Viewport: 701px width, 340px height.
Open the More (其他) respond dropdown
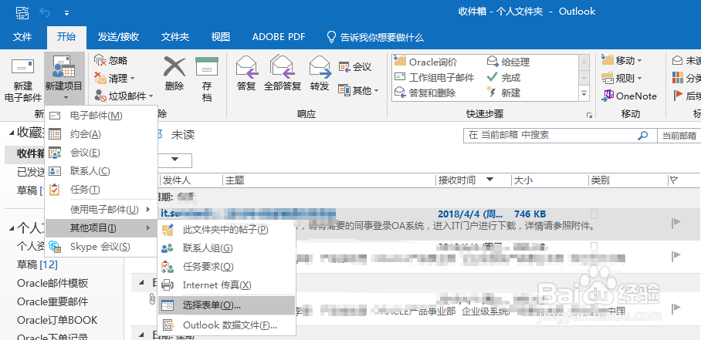coord(358,90)
